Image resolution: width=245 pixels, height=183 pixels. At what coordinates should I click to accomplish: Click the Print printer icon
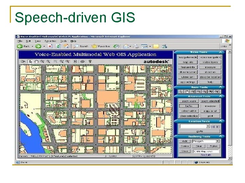pyautogui.click(x=136, y=46)
